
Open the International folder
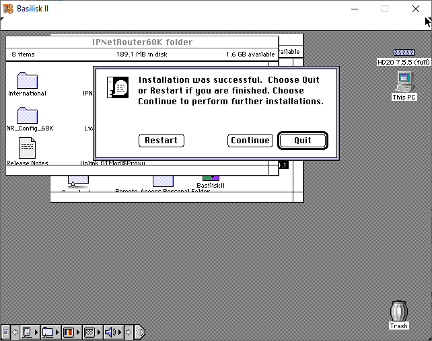click(27, 80)
